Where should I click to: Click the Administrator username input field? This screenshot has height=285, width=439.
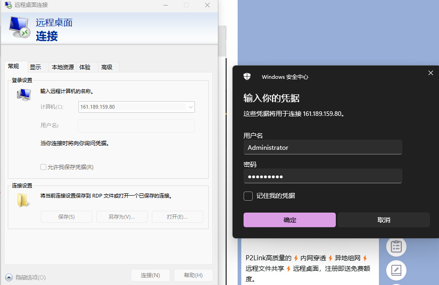[322, 148]
